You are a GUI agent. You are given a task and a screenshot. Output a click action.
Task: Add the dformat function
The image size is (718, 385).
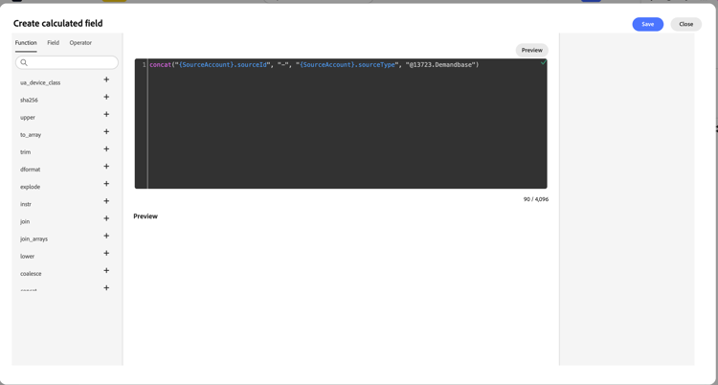(x=106, y=167)
